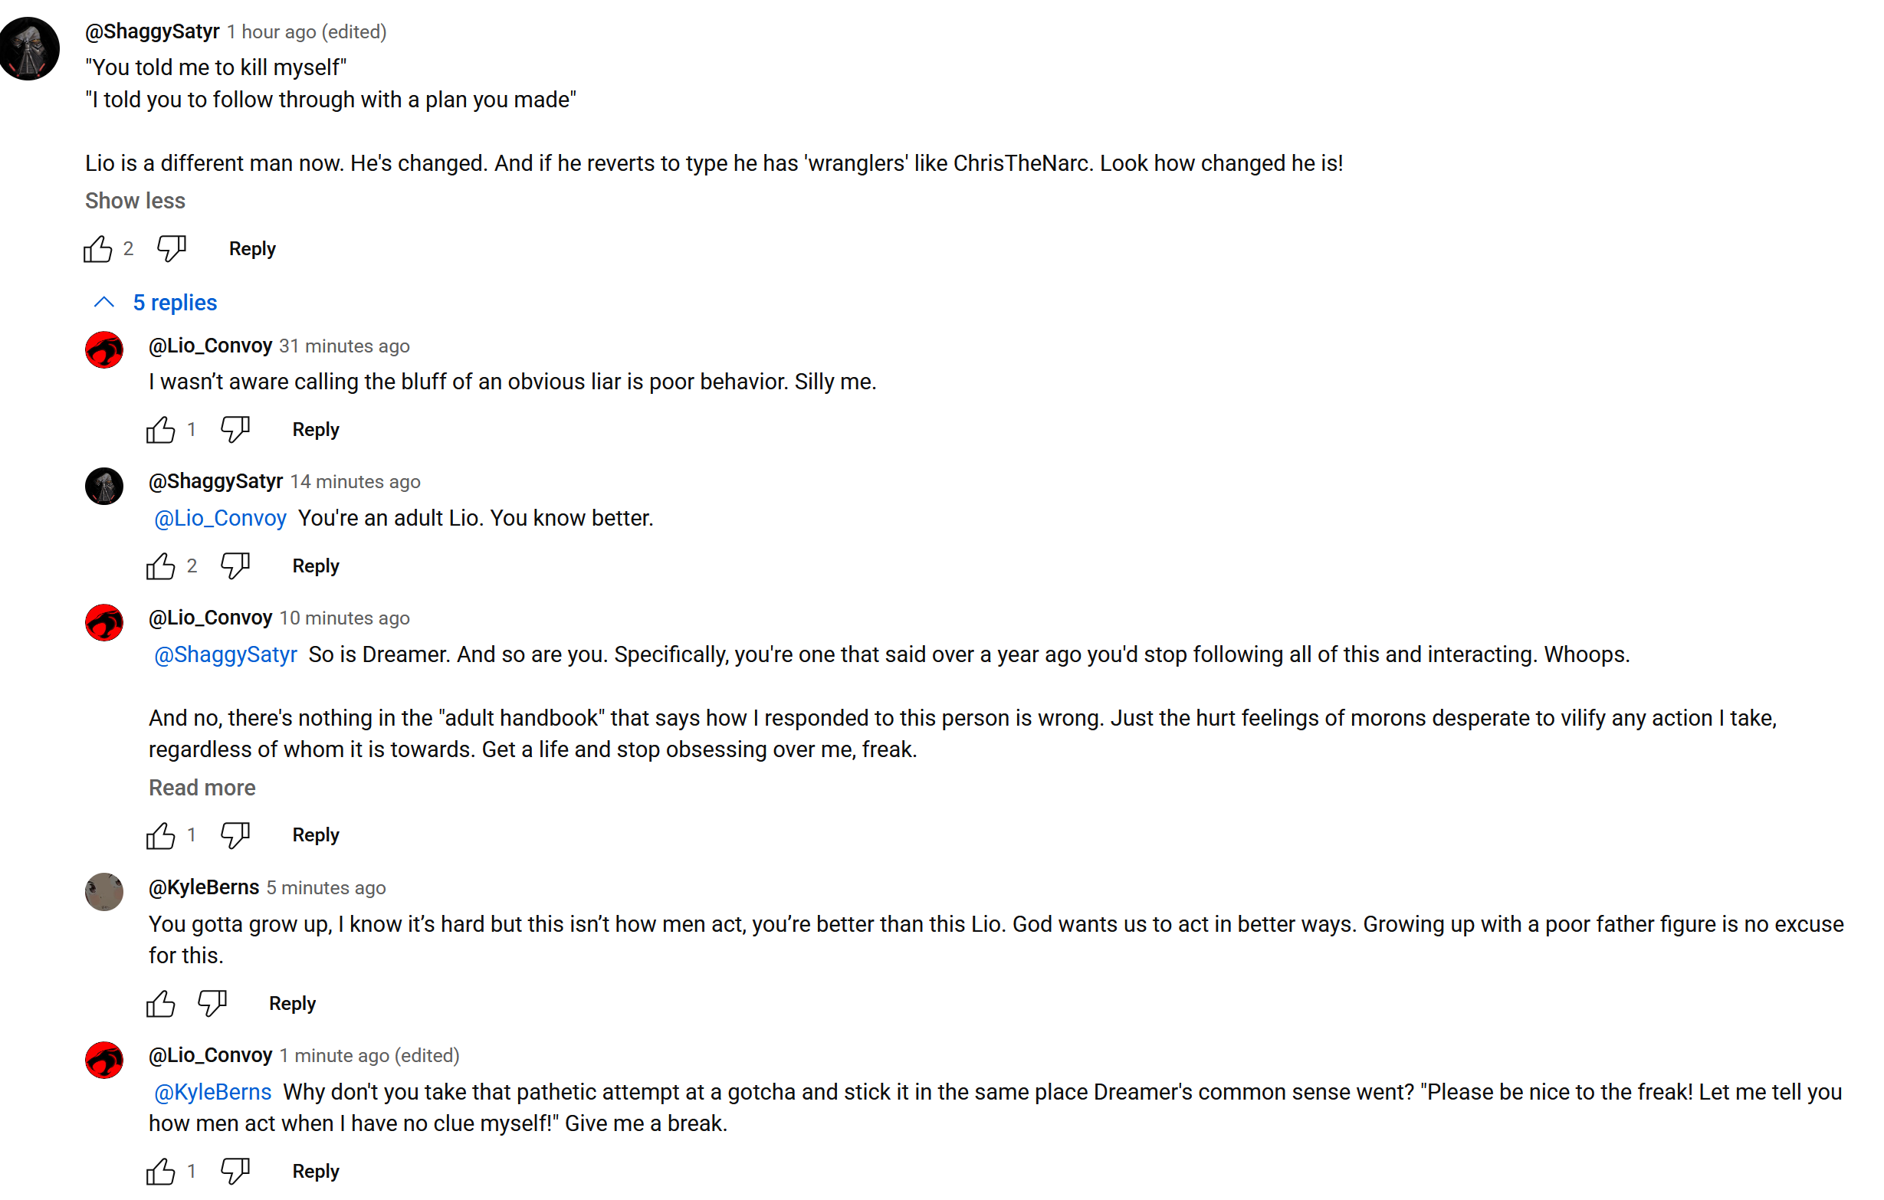Collapse the 5 replies thread
Viewport: 1884px width, 1200px height.
coord(155,303)
